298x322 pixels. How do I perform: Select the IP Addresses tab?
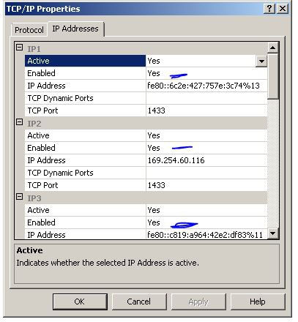[75, 29]
